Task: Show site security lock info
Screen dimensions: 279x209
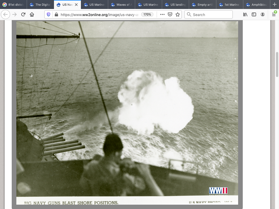Action: coord(56,14)
